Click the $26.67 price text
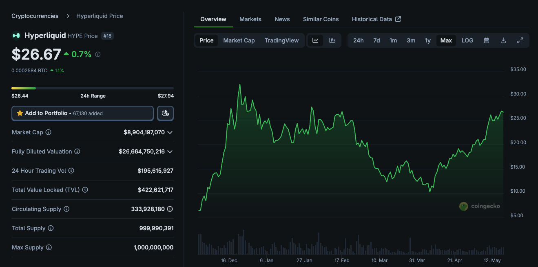This screenshot has width=538, height=267. pos(36,54)
